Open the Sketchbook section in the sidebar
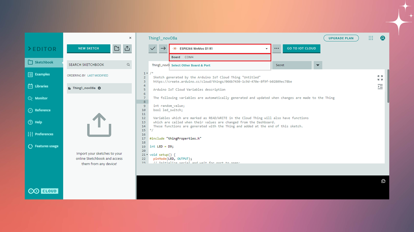 tap(44, 62)
